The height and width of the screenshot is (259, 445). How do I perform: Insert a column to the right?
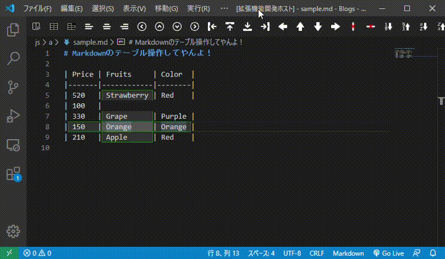coord(265,27)
